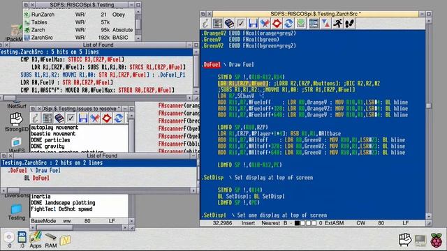The image size is (447, 251).
Task: Open blue help book in ZarchSrc toolbar
Action: pos(229,23)
